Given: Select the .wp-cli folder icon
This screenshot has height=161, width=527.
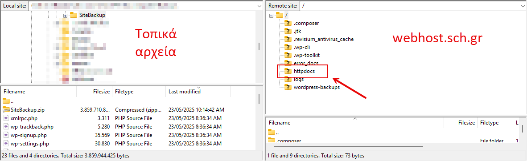Looking at the screenshot, I should pos(288,47).
